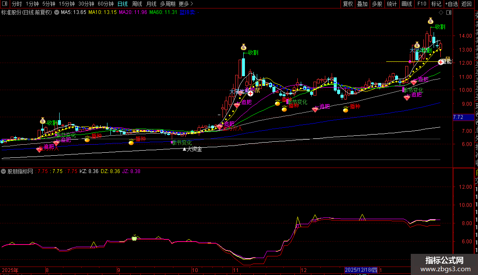Click the plus-circle marker at the yellow line's right end
Image resolution: width=478 pixels, height=275 pixels.
pyautogui.click(x=440, y=62)
